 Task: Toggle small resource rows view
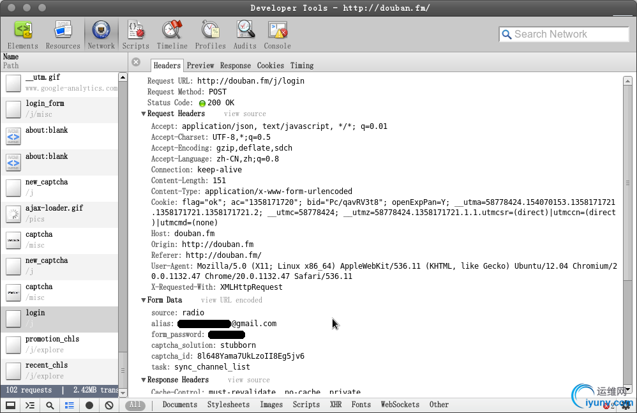tap(70, 405)
